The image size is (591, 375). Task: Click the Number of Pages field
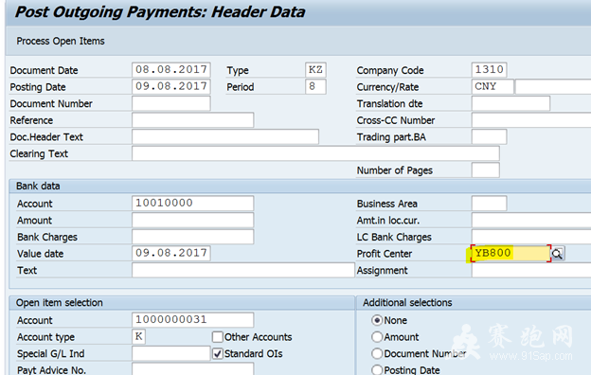[486, 170]
